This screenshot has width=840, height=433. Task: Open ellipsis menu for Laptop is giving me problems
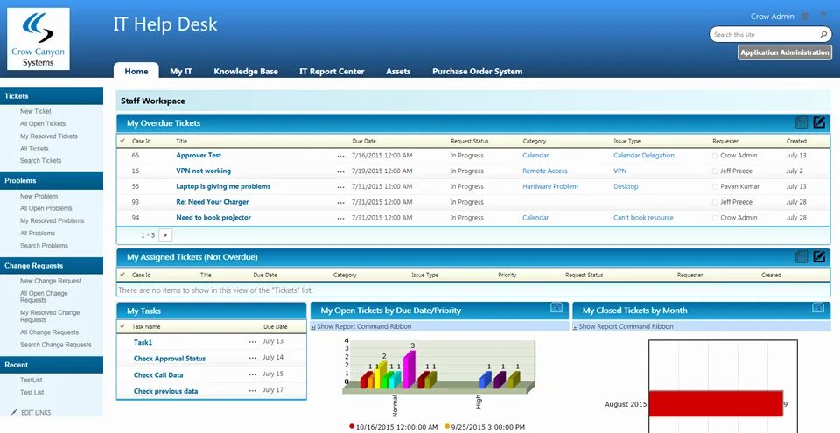340,187
